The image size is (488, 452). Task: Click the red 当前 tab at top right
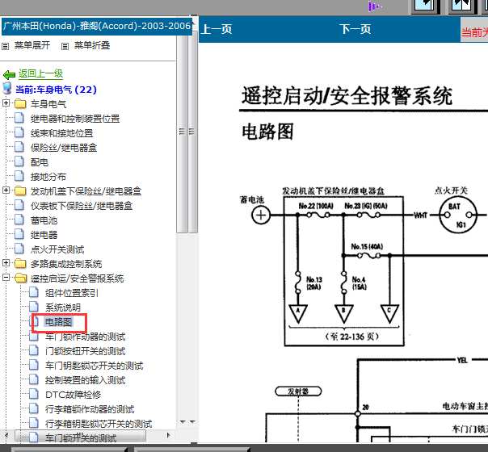(474, 30)
